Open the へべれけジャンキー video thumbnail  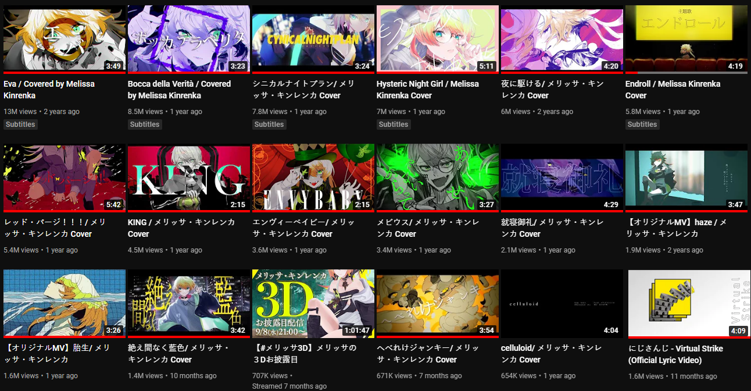[x=437, y=304]
